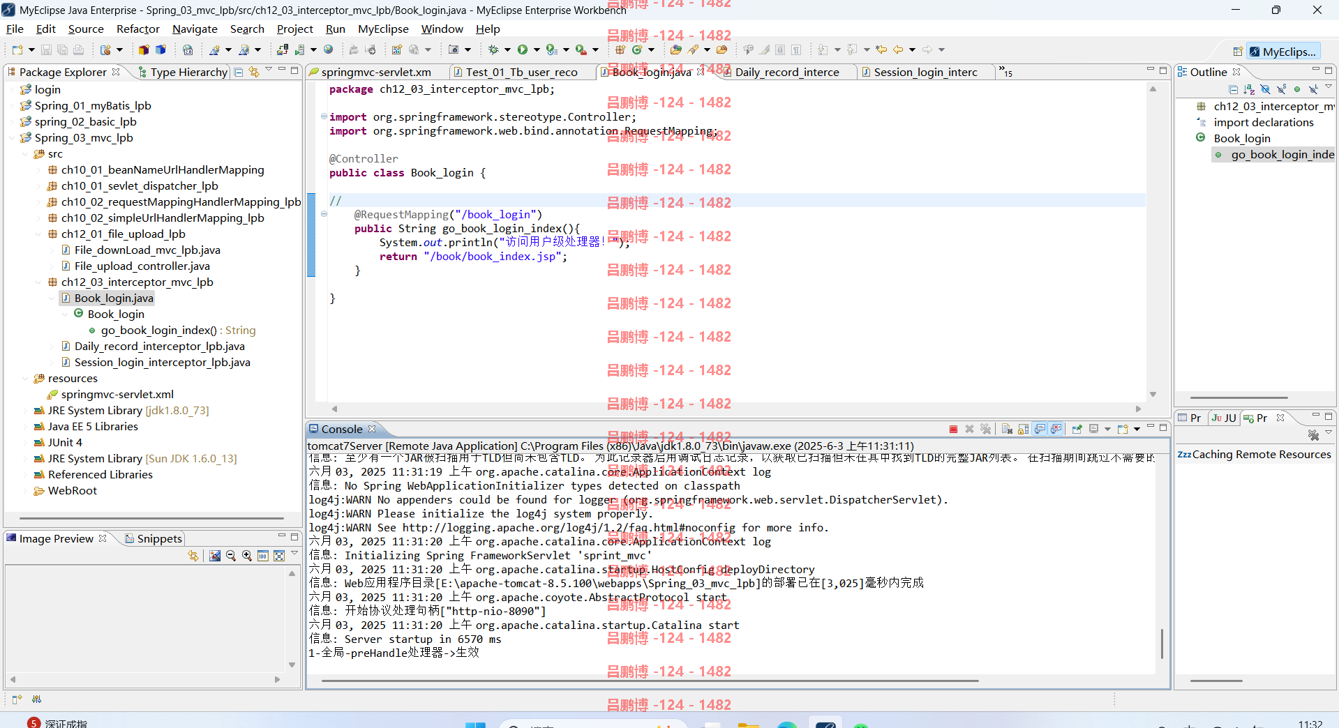Click the Pin Console icon
Screen dimensions: 1339x728
tap(1077, 429)
